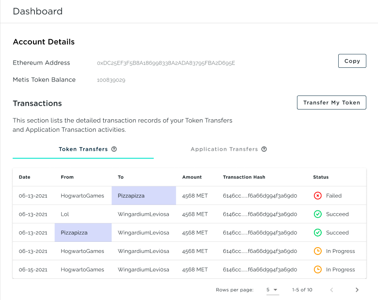This screenshot has width=378, height=300.
Task: Click the Date column header
Action: click(x=25, y=177)
